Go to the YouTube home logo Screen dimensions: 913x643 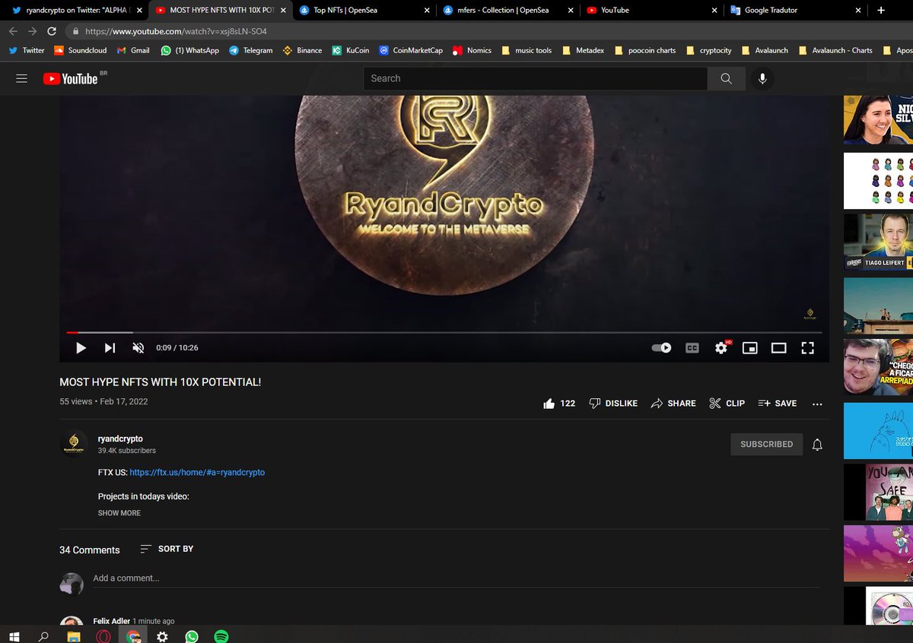point(71,79)
